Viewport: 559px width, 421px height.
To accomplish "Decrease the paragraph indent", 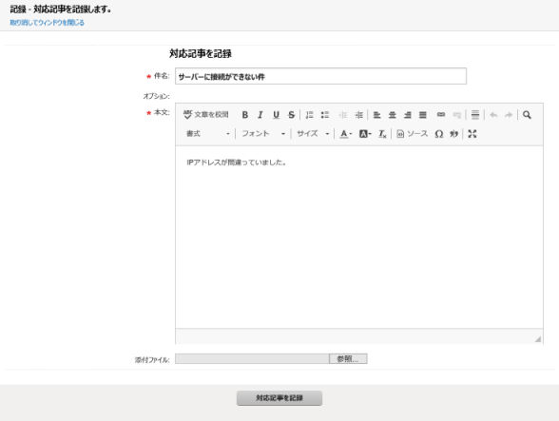I will click(x=343, y=115).
